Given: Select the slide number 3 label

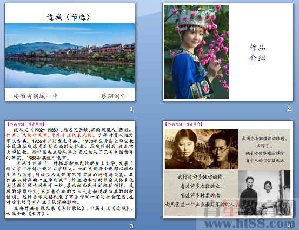Looking at the screenshot, I should coord(131,226).
